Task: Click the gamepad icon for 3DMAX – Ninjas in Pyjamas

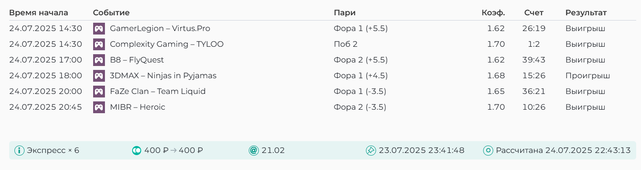Action: point(99,76)
